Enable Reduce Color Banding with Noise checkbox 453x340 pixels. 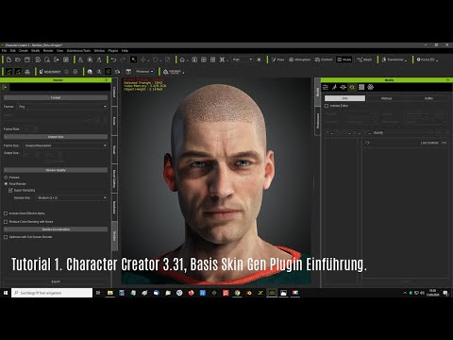coord(6,222)
